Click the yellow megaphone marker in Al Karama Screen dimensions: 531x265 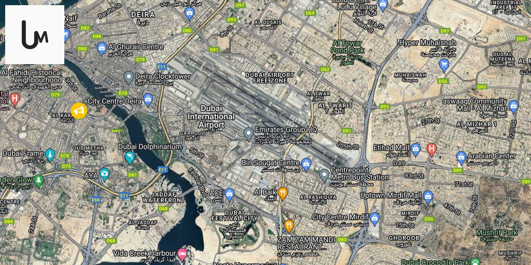pyautogui.click(x=79, y=111)
